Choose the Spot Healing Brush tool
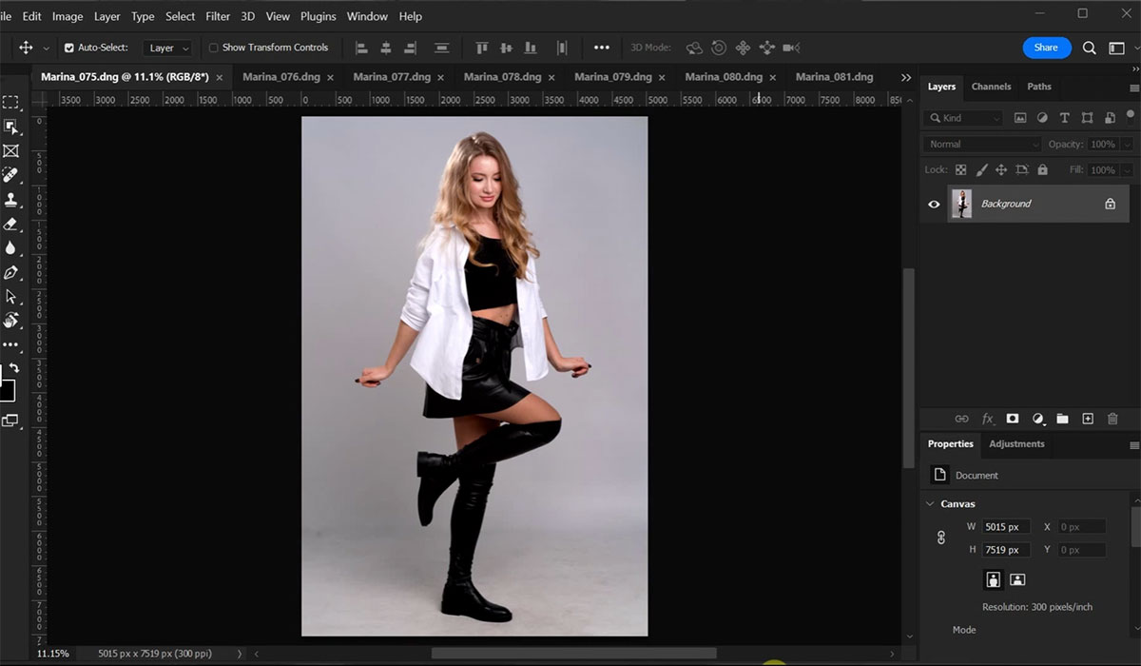The width and height of the screenshot is (1141, 666). (10, 175)
